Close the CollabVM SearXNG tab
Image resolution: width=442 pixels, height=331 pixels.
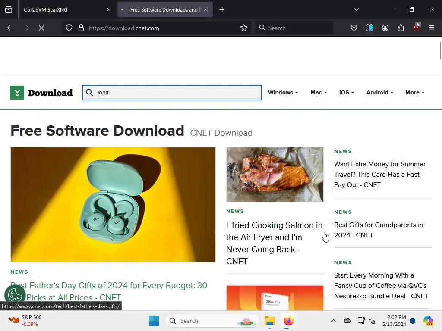tap(109, 9)
